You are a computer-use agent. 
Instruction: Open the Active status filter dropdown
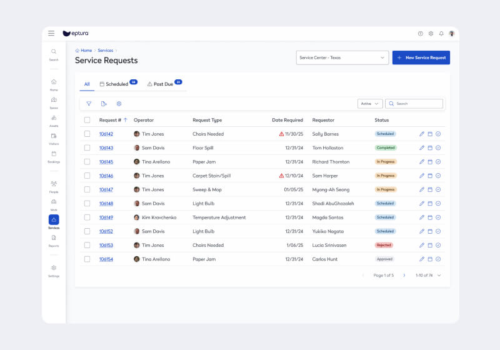click(369, 104)
